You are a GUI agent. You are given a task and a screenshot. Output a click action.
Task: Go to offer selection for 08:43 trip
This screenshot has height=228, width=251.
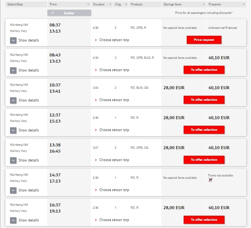(204, 70)
